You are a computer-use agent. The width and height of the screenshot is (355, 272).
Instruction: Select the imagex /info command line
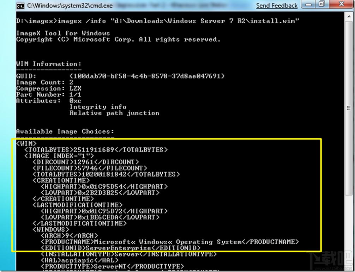(x=158, y=21)
